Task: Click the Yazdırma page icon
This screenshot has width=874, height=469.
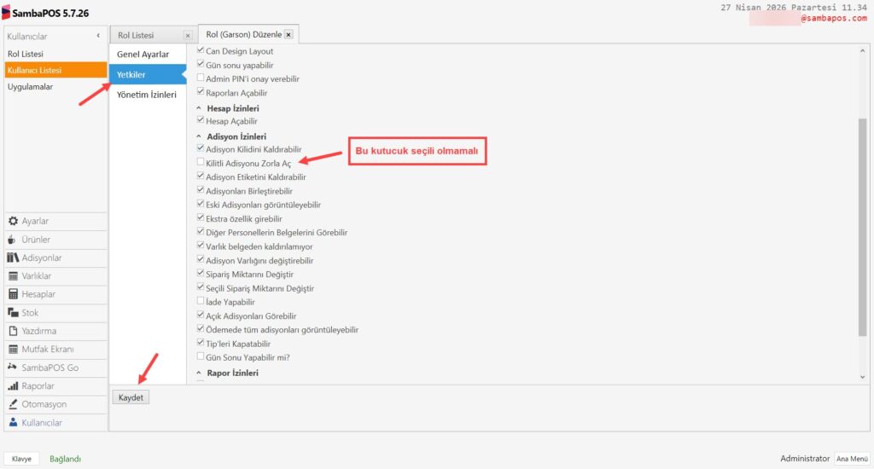Action: tap(13, 331)
